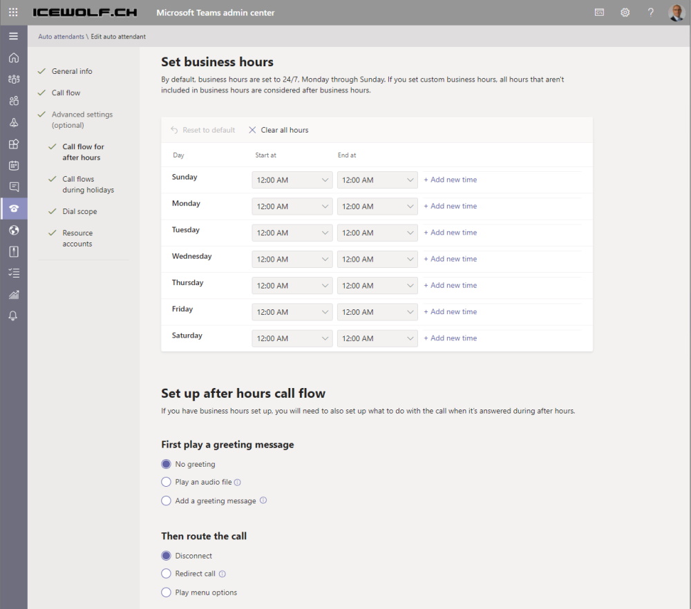The height and width of the screenshot is (609, 691).
Task: Open Wednesday Start at time dropdown
Action: pyautogui.click(x=292, y=260)
